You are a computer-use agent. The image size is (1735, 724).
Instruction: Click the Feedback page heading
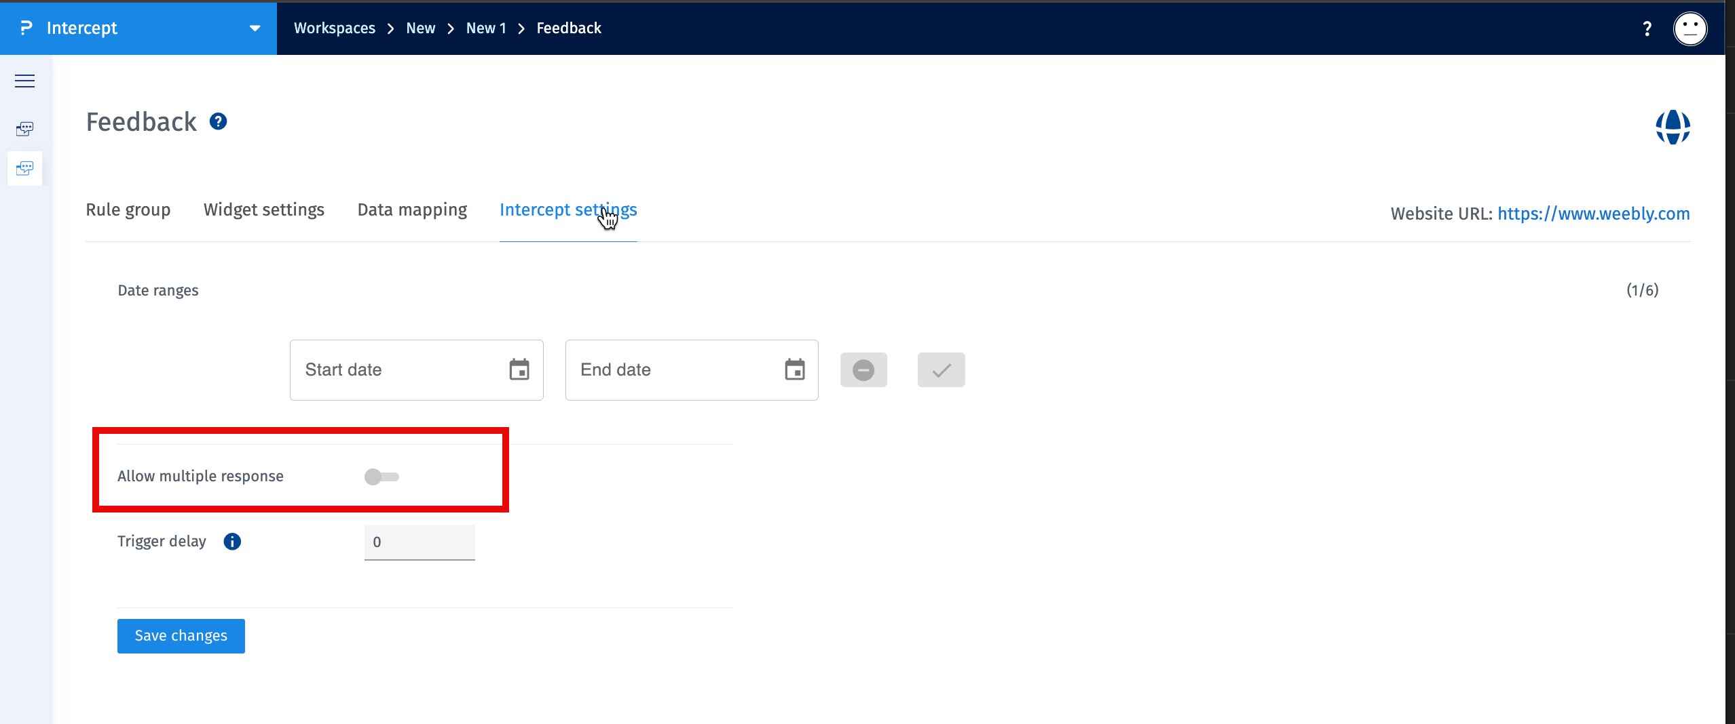[141, 122]
